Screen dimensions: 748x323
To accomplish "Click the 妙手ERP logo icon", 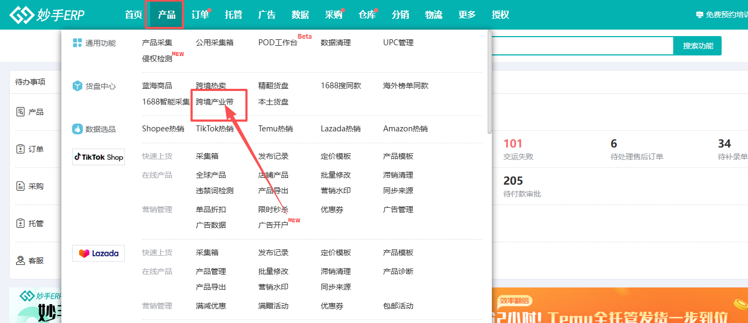I will tap(22, 15).
